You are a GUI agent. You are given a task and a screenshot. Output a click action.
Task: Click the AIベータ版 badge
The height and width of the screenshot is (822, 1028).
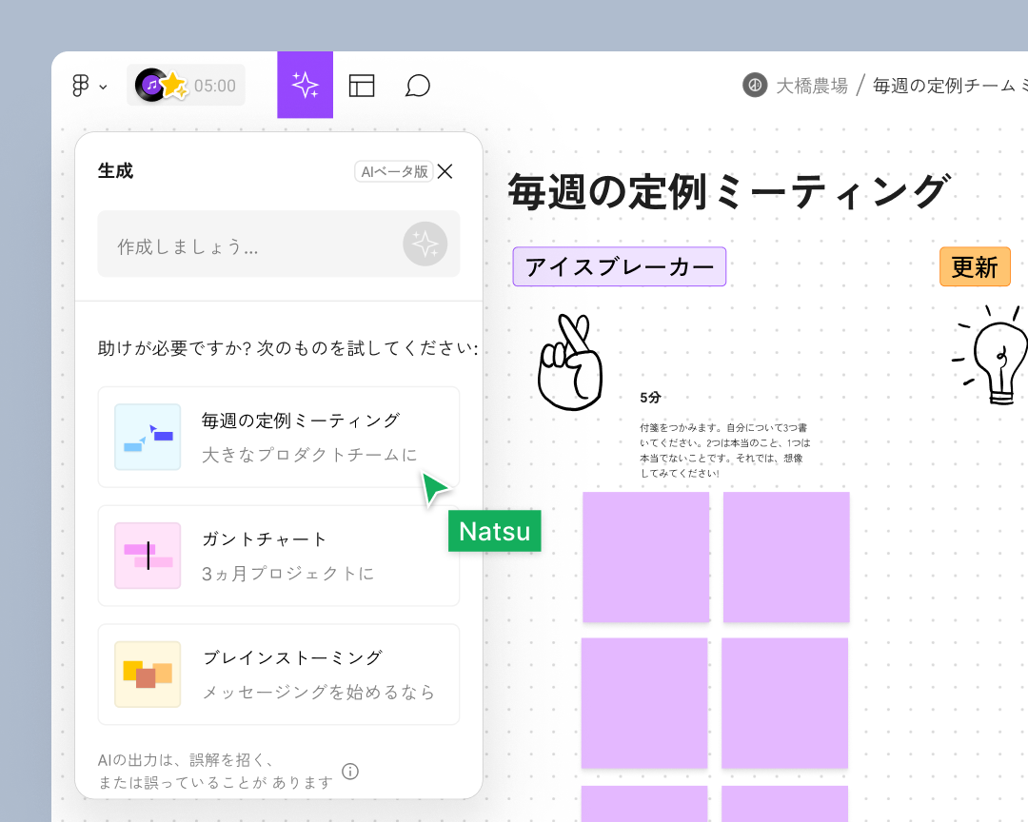(x=393, y=171)
